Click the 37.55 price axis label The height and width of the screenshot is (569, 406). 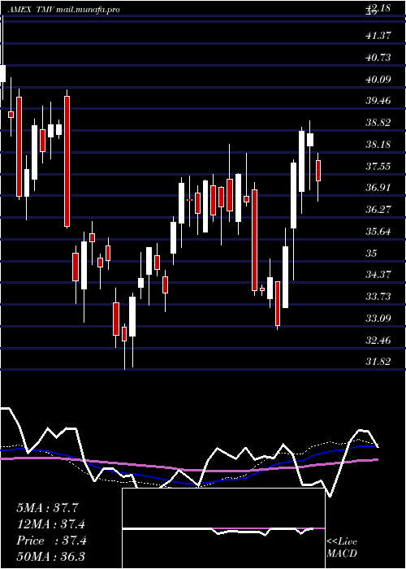pyautogui.click(x=378, y=166)
